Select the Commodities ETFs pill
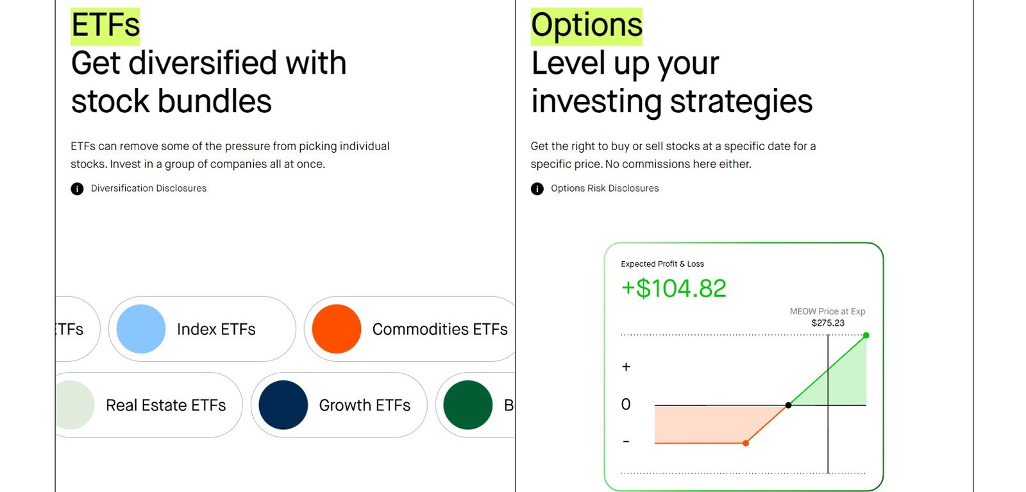 (x=410, y=329)
